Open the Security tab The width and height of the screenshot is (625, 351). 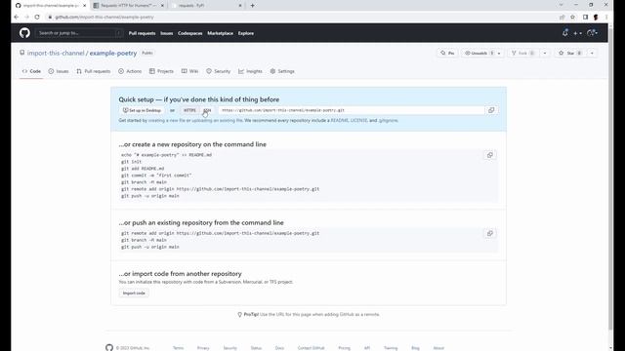click(x=219, y=71)
